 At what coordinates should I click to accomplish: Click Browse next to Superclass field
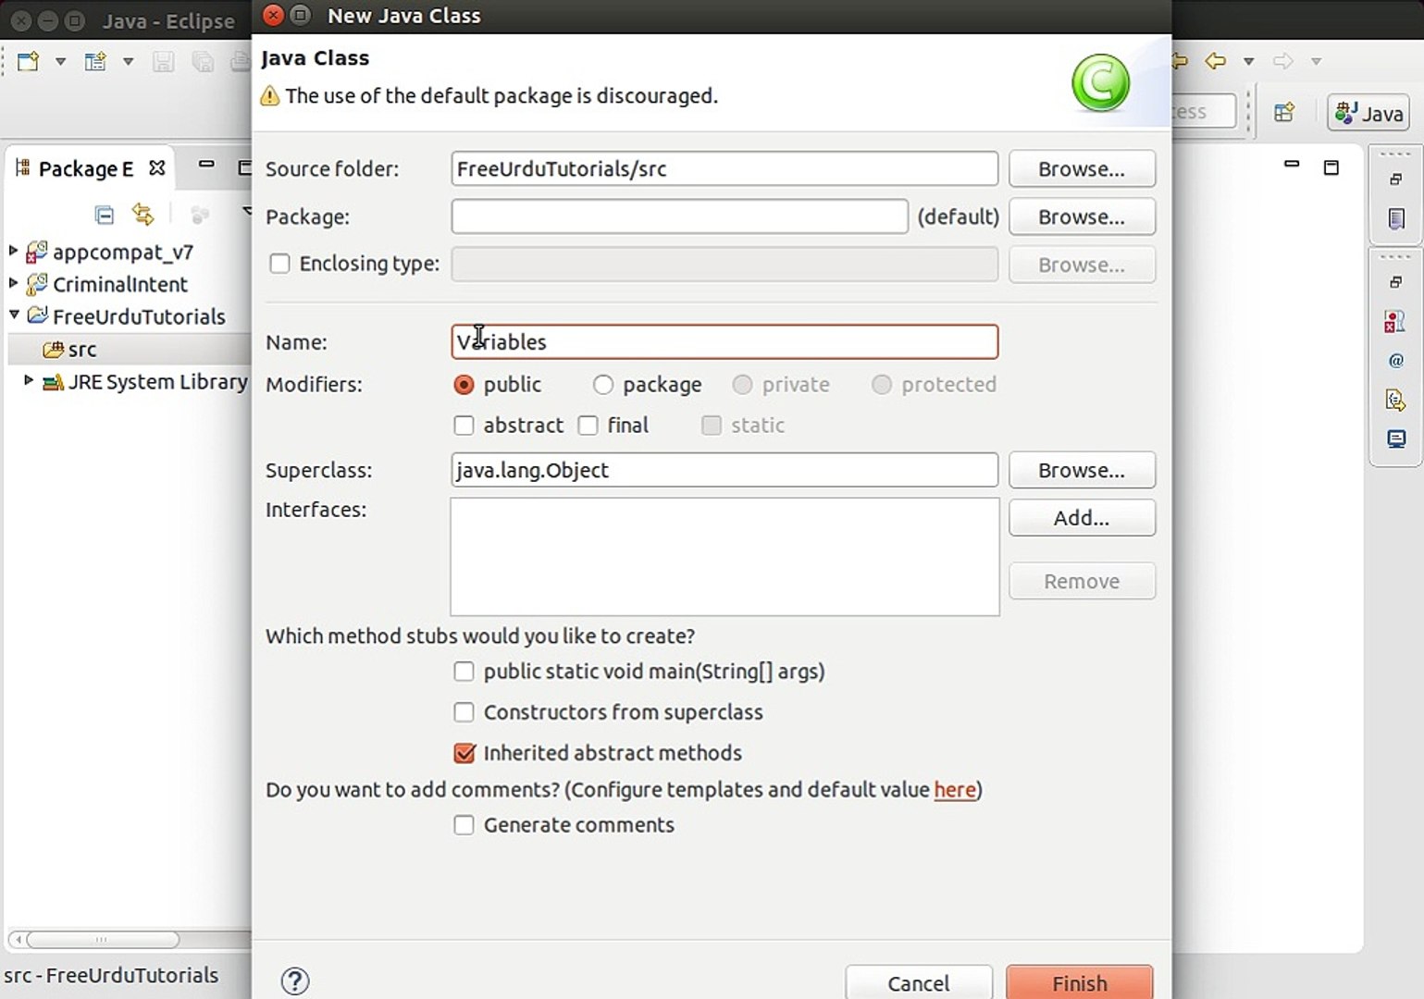point(1082,471)
